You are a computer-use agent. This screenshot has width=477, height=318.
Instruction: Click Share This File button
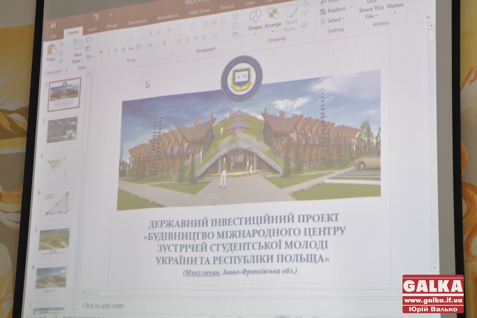click(371, 13)
